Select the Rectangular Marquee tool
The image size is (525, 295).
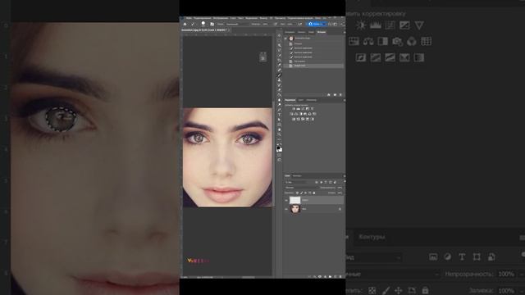point(279,40)
